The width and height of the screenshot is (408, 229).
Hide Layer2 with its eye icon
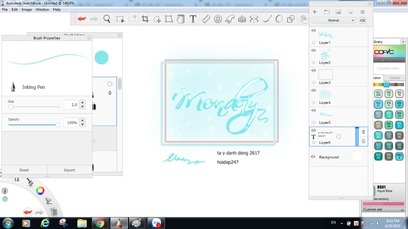(314, 50)
